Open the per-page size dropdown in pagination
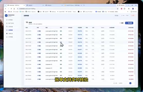This screenshot has height=92, width=143. (122, 83)
